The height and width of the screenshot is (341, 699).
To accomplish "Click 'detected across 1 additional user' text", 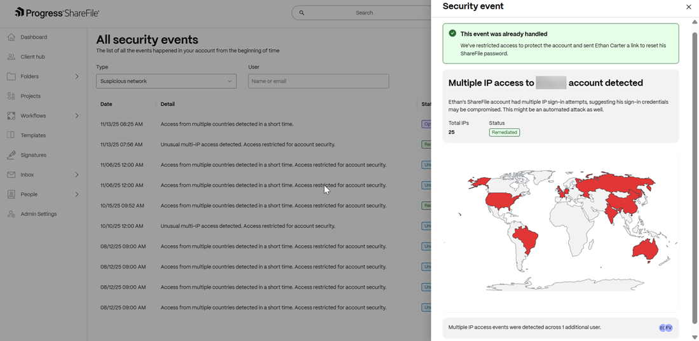I will [525, 327].
